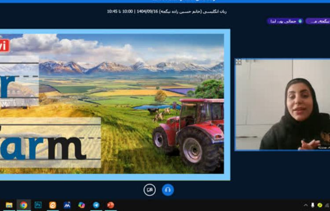The height and width of the screenshot is (211, 330).
Task: Select the participant badge with the green microphone icon
Action: 285,21
